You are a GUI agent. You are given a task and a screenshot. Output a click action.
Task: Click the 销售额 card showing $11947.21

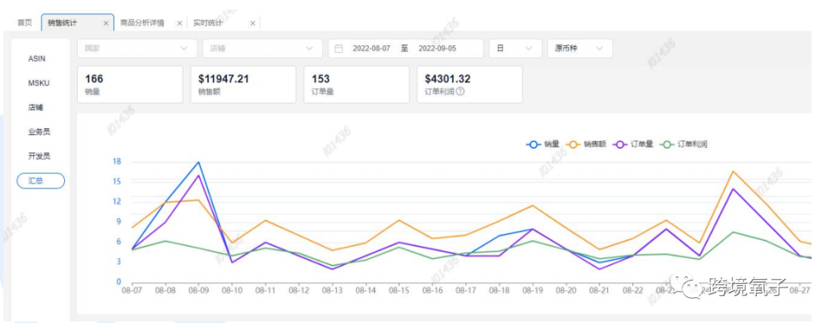pyautogui.click(x=243, y=85)
